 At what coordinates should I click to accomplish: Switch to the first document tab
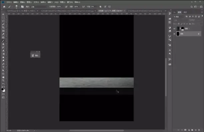[22, 11]
